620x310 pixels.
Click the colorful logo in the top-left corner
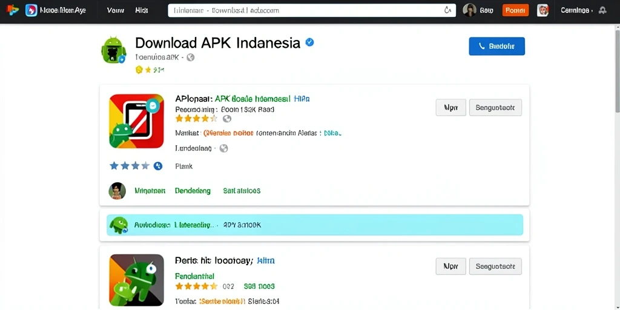pos(13,10)
